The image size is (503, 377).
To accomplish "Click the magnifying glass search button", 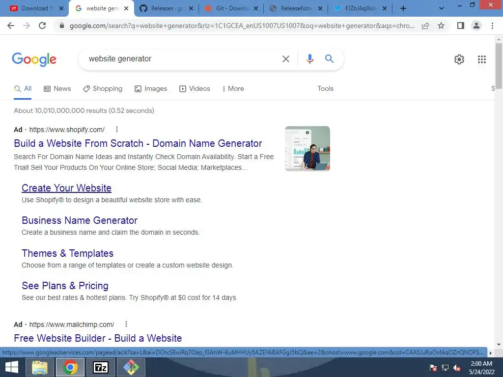I will click(329, 59).
